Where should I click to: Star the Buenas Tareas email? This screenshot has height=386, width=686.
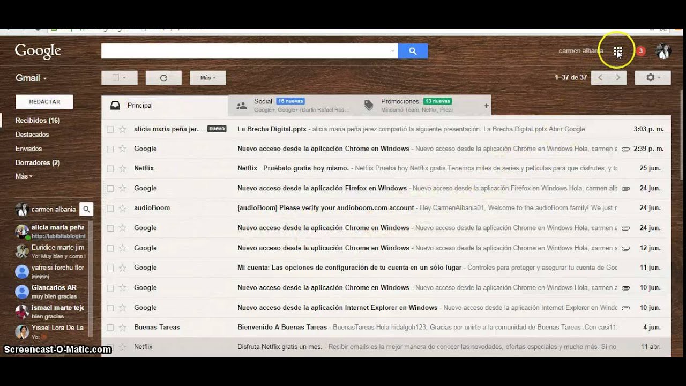(x=122, y=328)
